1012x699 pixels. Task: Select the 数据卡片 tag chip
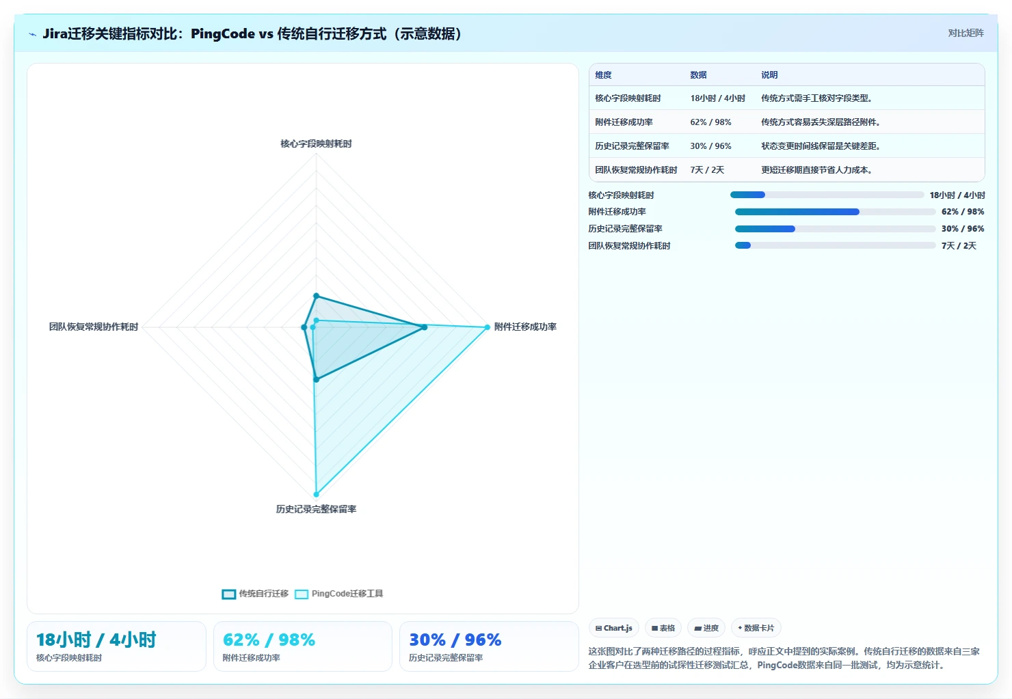756,628
